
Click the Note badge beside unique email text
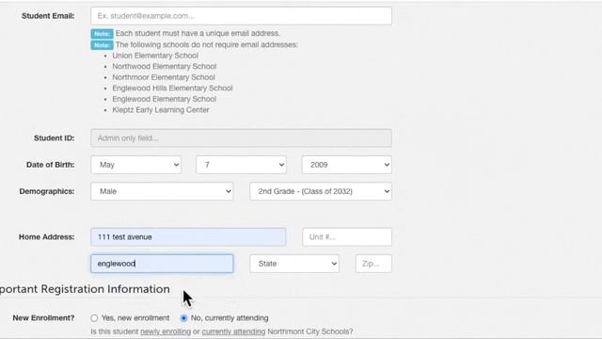tap(102, 34)
